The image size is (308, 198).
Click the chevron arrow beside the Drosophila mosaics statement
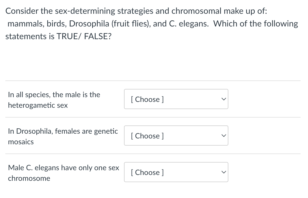224,136
